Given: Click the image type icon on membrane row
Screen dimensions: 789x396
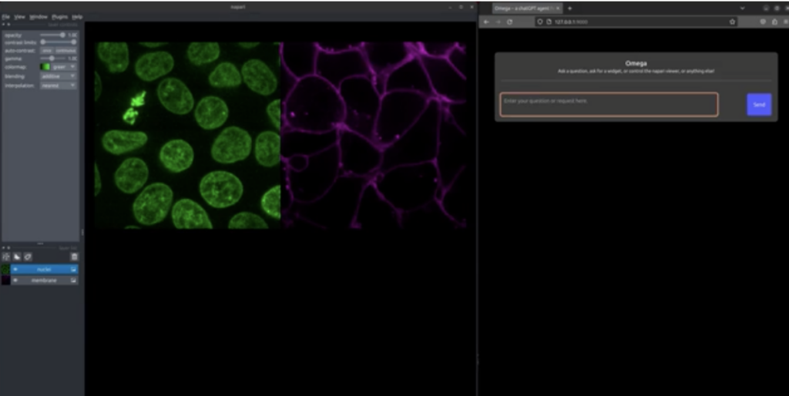Looking at the screenshot, I should click(73, 280).
